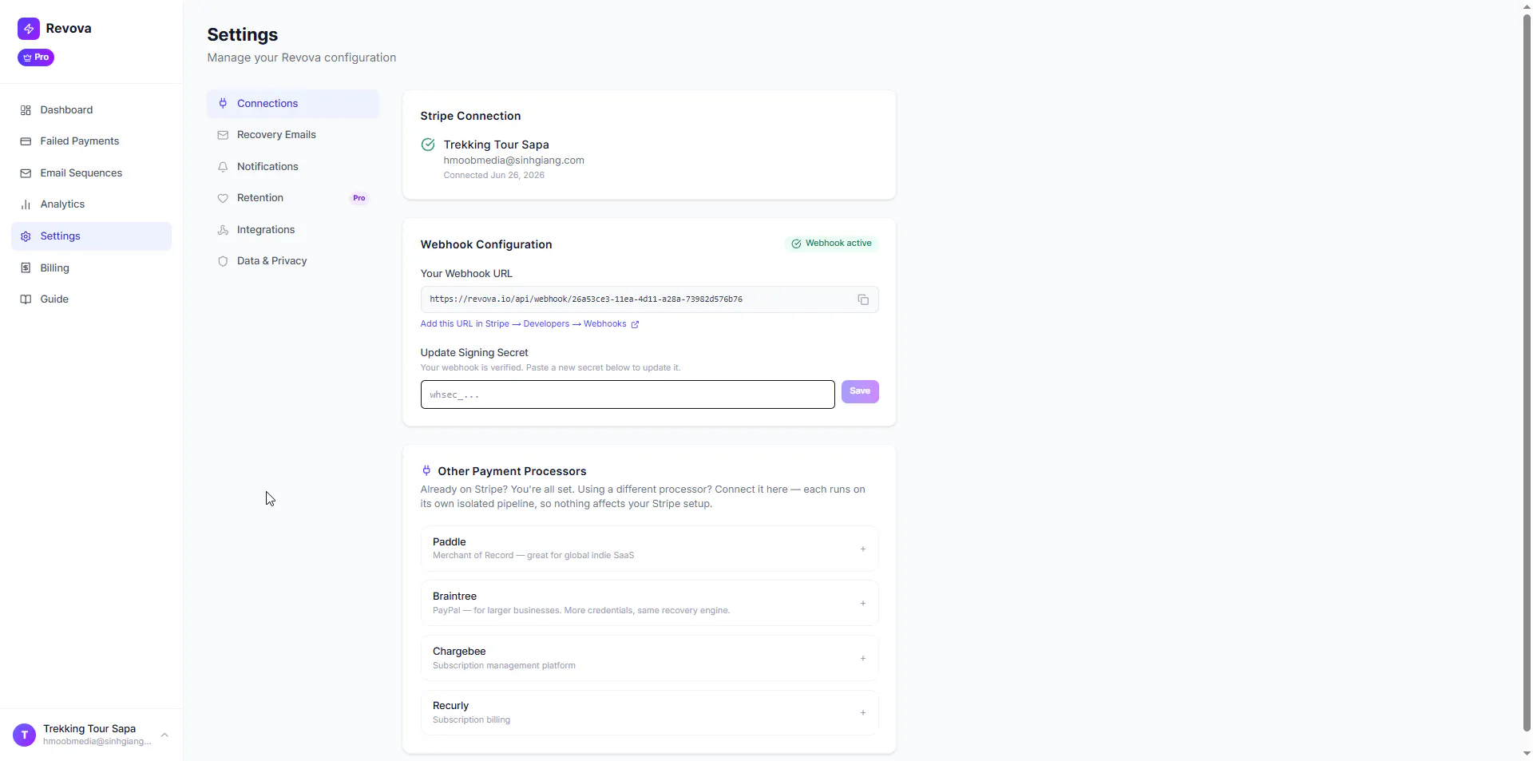
Task: Click the hmoobmedia@sinhgiang.com email in Stripe Connection
Action: pos(514,161)
